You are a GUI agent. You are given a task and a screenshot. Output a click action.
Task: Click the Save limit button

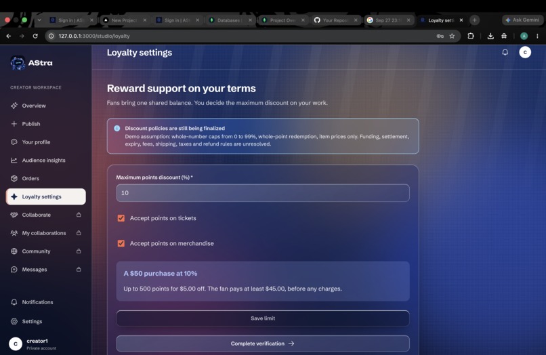click(263, 318)
